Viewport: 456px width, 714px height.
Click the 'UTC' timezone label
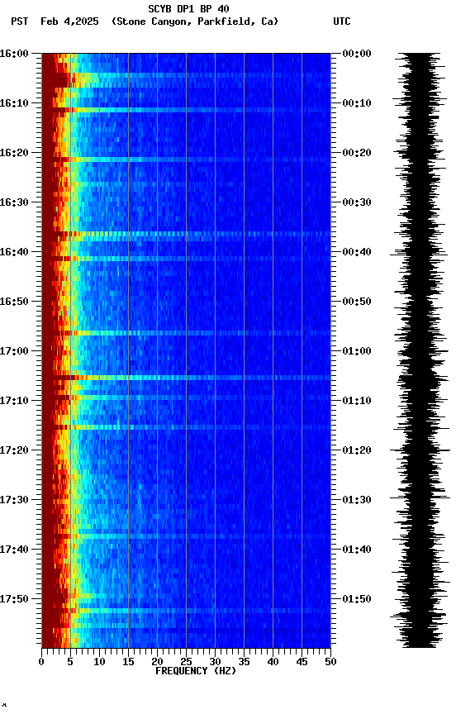tap(342, 21)
